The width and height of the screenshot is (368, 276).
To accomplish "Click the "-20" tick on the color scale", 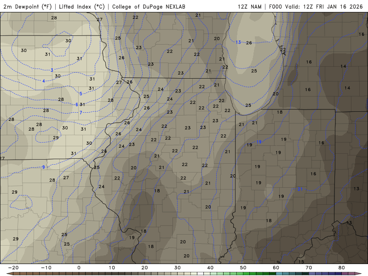I will (x=13, y=268).
